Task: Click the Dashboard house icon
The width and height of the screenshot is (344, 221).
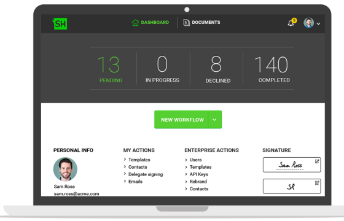Action: [135, 22]
